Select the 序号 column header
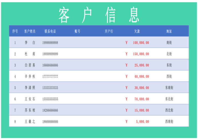Screen dimensions: 198x140 (x=15, y=31)
